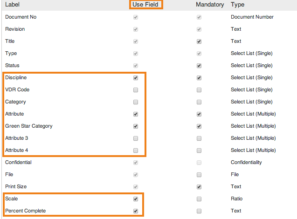Image resolution: width=297 pixels, height=219 pixels.
Task: Make Percent Complete mandatory
Action: tap(199, 211)
